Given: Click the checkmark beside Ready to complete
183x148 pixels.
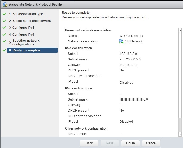Looking at the screenshot, I should [4, 50].
